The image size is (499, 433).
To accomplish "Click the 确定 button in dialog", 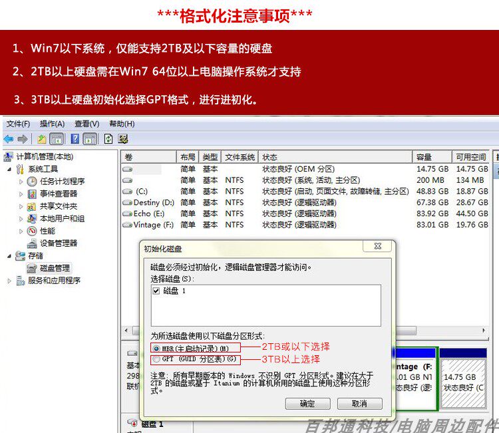I will coord(308,404).
